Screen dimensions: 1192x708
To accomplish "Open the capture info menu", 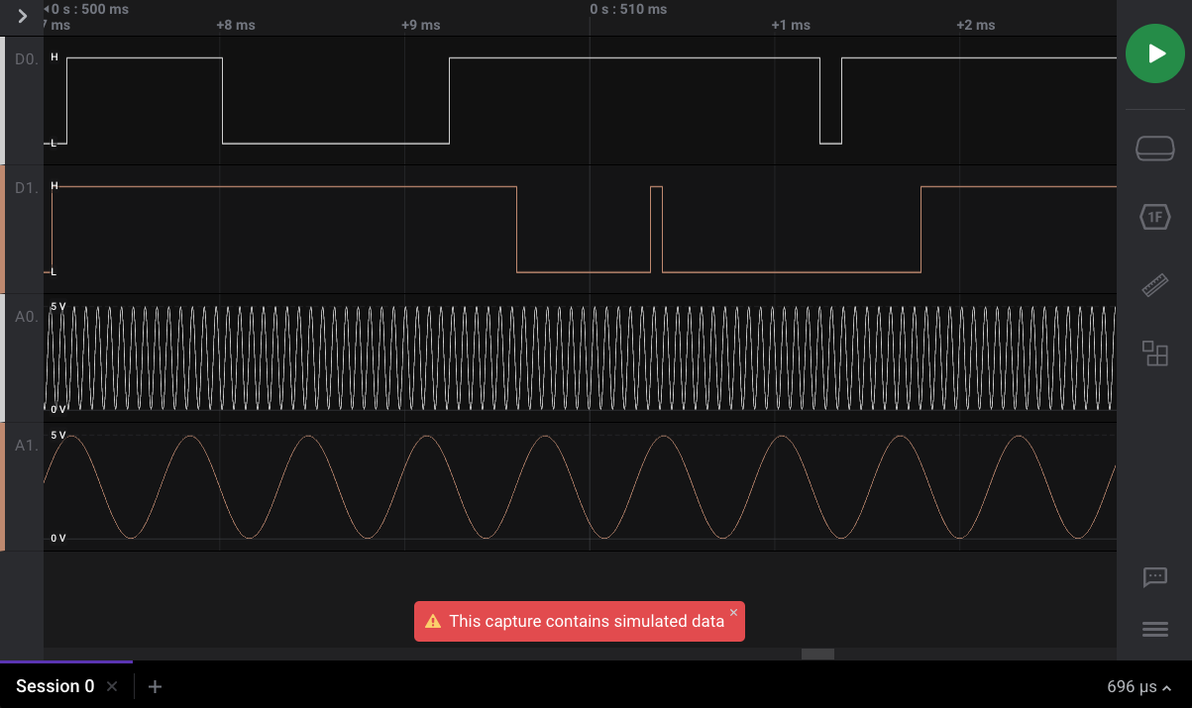I will click(1154, 629).
